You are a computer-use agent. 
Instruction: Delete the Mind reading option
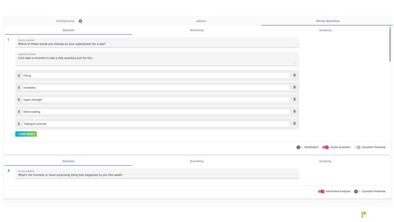tap(294, 112)
